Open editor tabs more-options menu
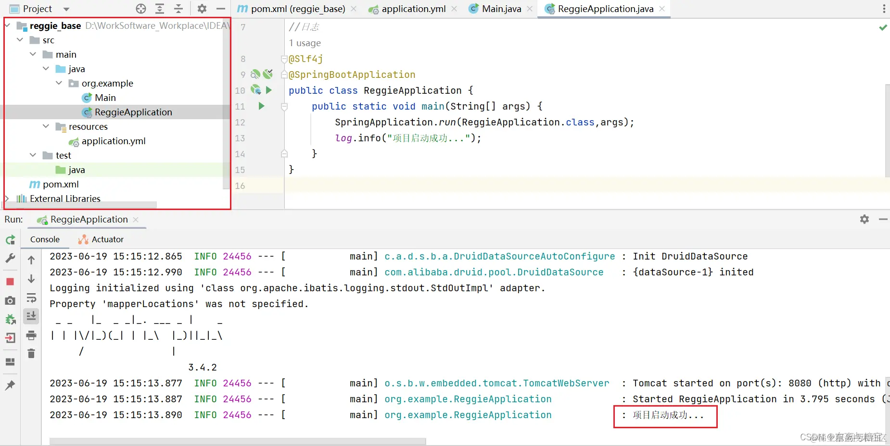890x446 pixels. click(x=884, y=9)
